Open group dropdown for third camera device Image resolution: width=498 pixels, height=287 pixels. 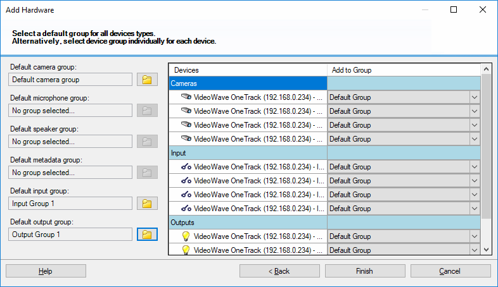point(475,125)
